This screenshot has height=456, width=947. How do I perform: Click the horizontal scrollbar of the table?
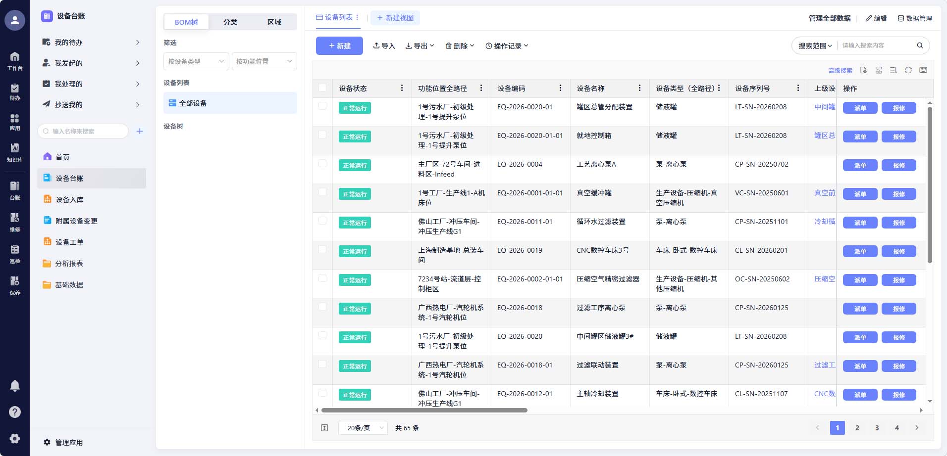pyautogui.click(x=424, y=410)
